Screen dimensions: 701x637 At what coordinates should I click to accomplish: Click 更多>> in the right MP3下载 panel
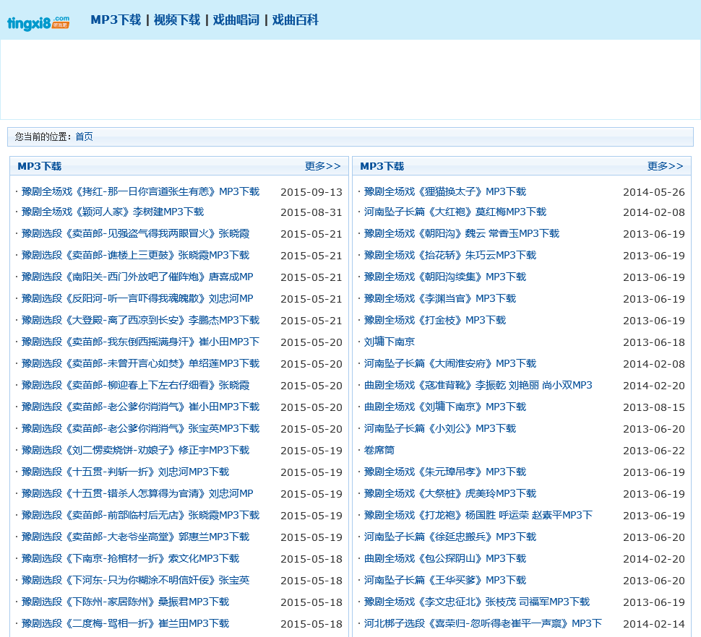coord(666,166)
